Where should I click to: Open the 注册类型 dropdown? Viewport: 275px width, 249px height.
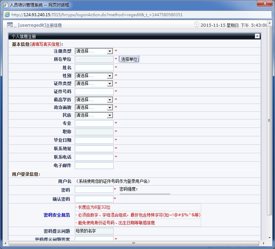94,51
